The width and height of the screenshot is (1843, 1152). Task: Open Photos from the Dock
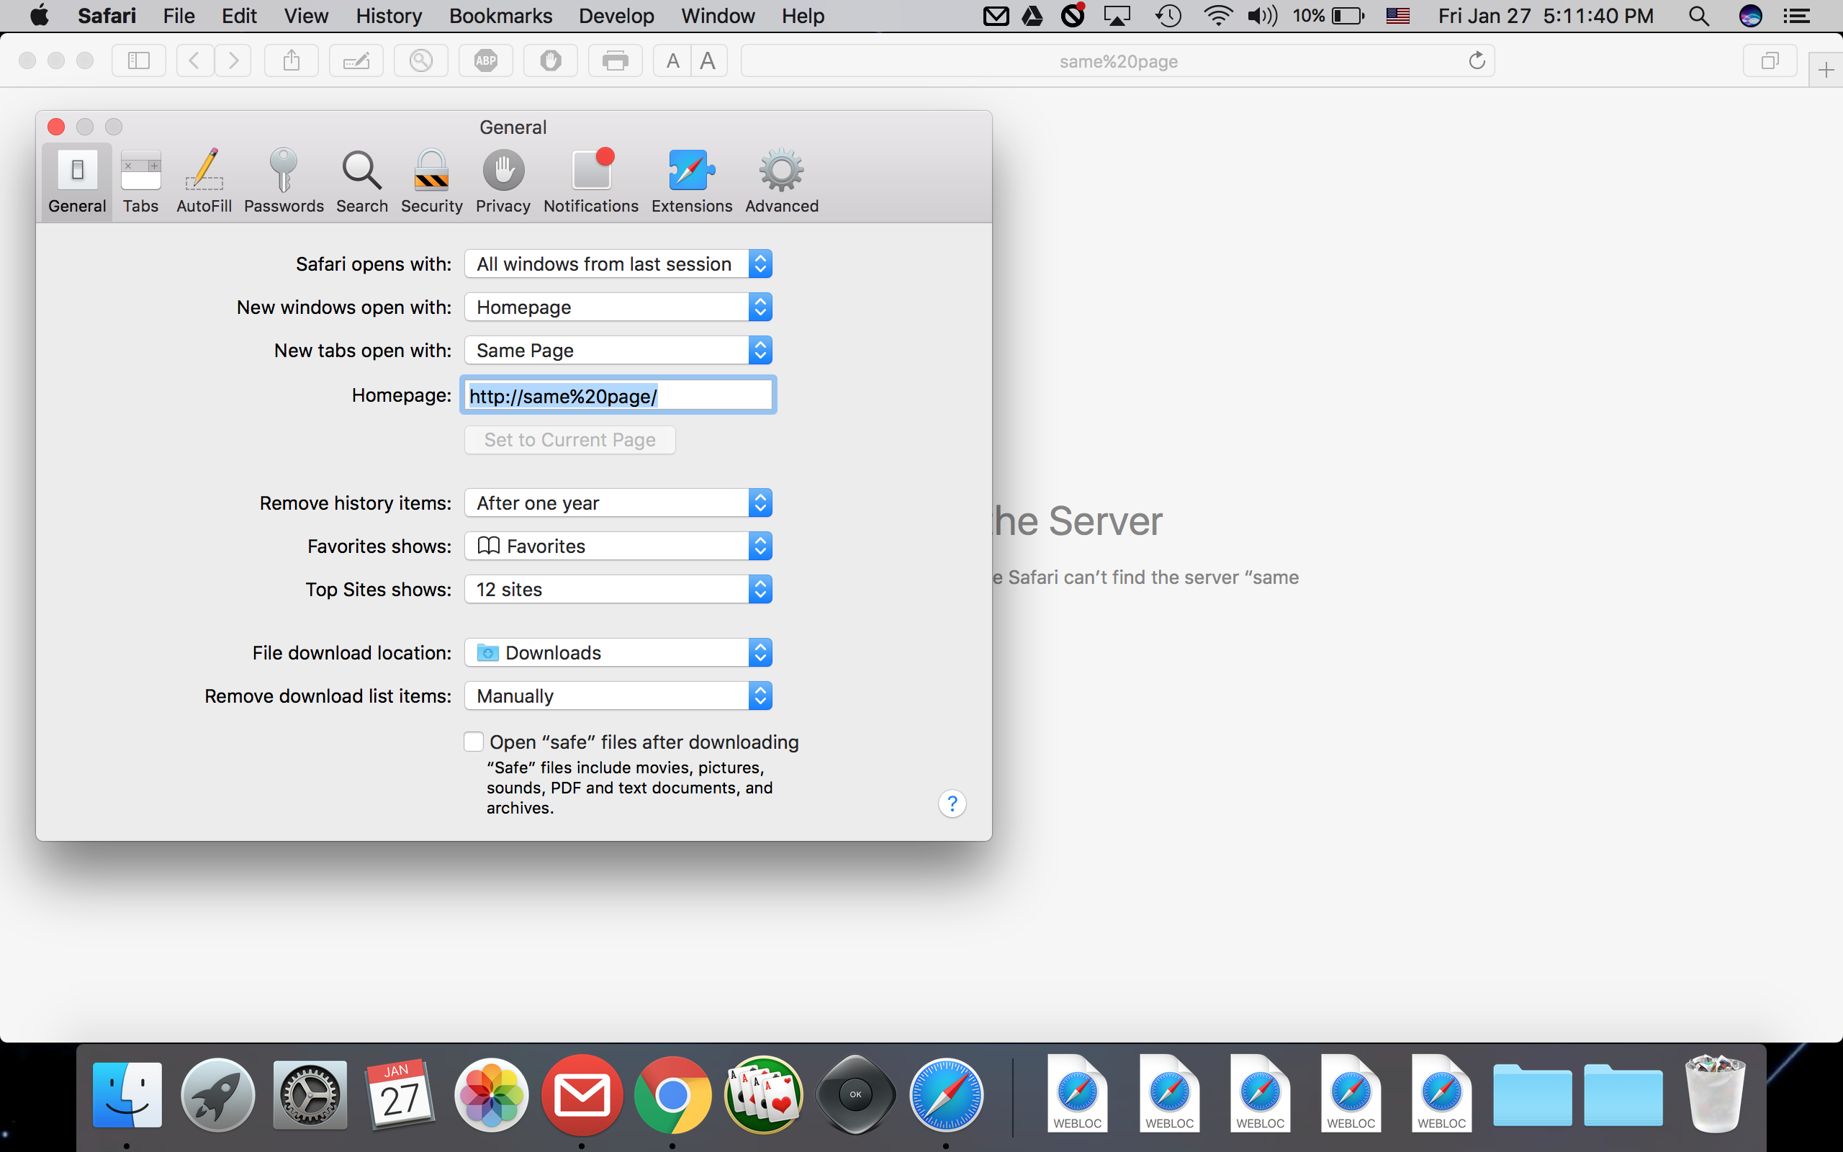click(x=491, y=1095)
